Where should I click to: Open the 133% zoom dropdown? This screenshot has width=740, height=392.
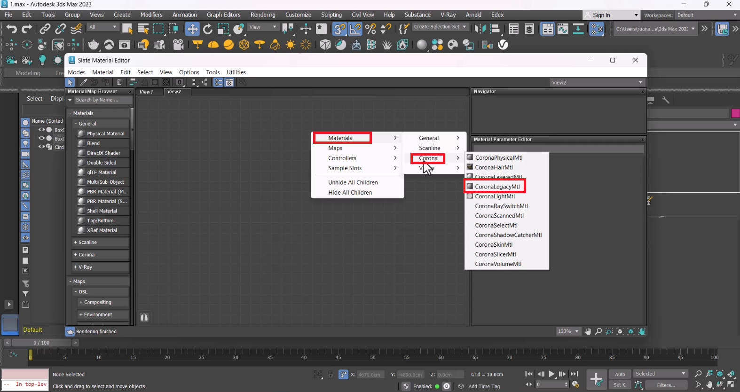coord(568,331)
